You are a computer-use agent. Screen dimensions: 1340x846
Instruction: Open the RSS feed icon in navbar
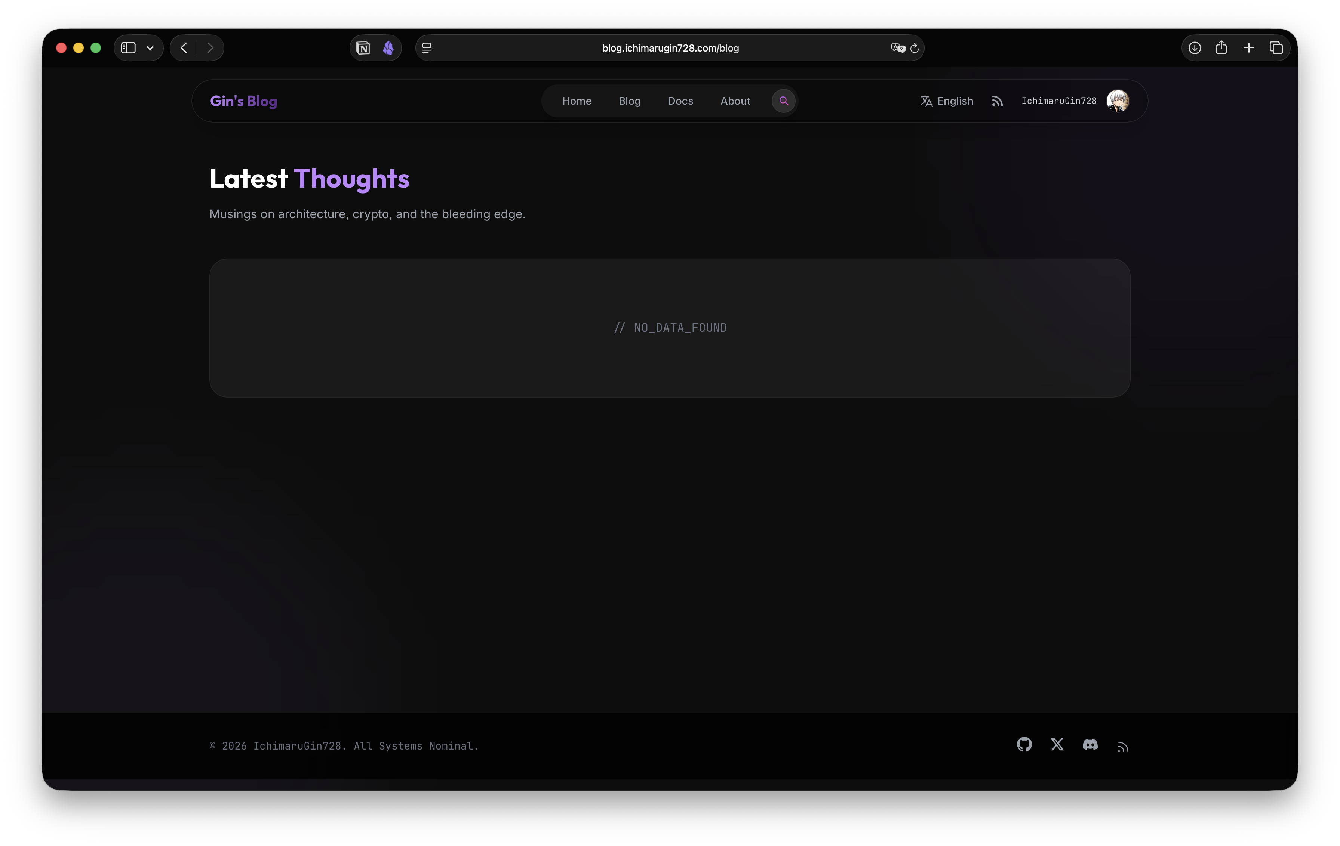[x=997, y=101]
